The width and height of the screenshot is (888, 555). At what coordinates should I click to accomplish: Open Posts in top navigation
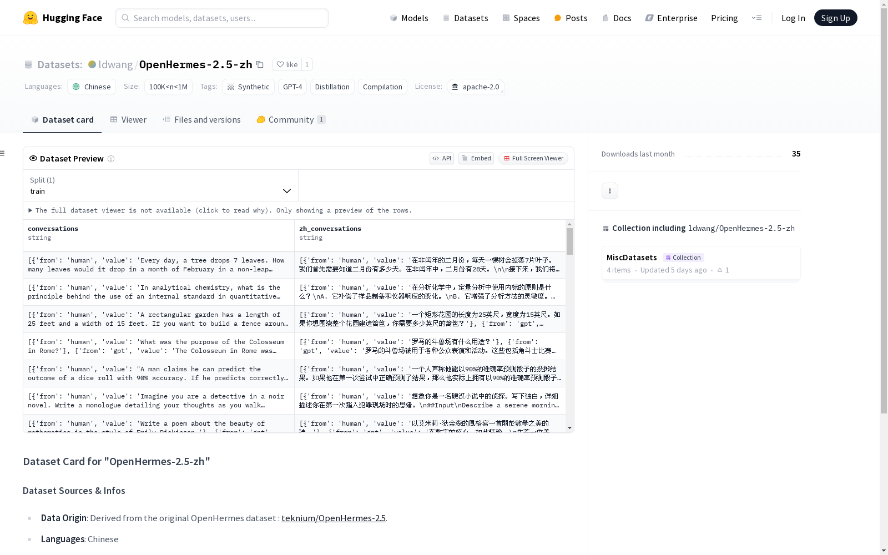point(571,18)
